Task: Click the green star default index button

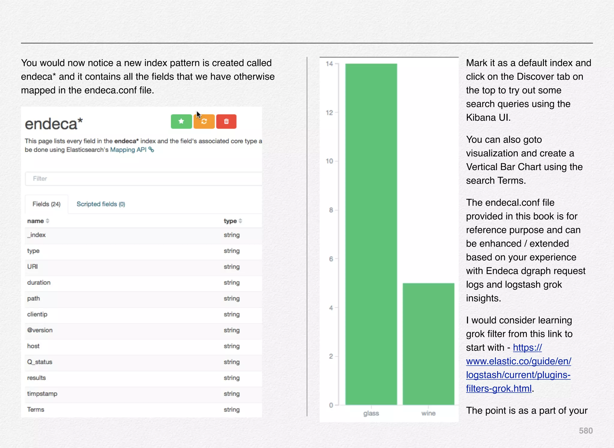Action: click(x=181, y=122)
